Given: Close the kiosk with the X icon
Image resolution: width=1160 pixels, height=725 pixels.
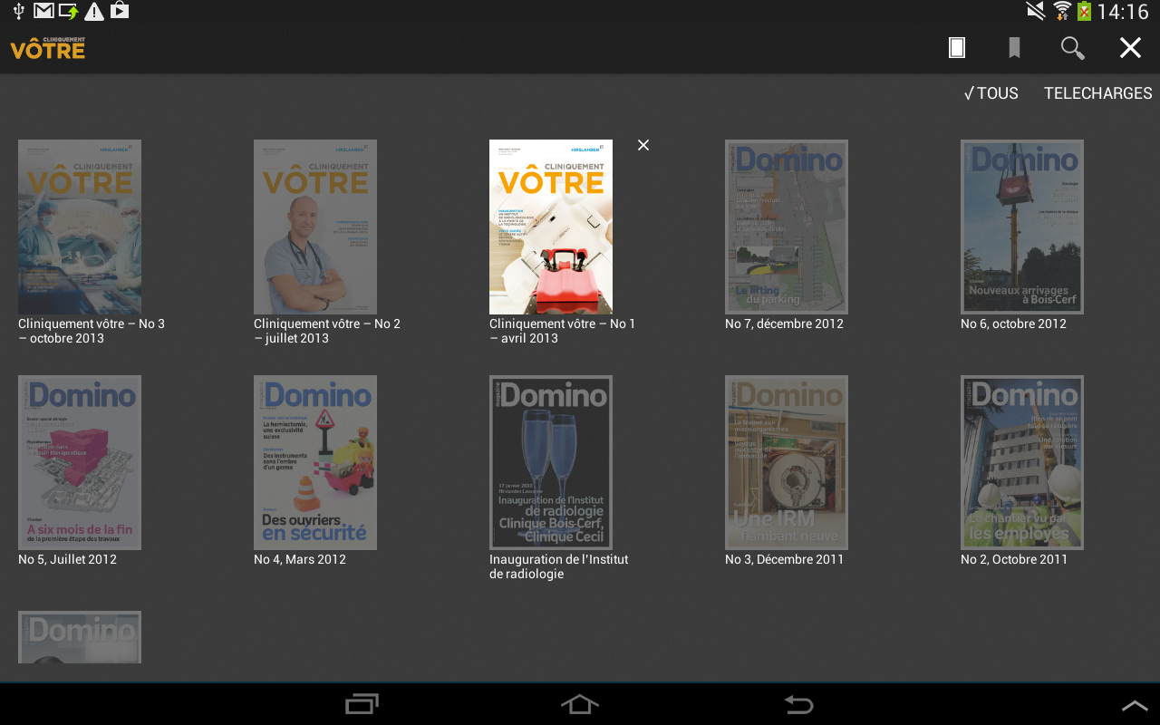Looking at the screenshot, I should click(x=1130, y=48).
